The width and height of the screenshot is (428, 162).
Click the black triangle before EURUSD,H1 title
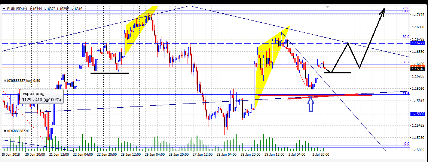pyautogui.click(x=4, y=3)
